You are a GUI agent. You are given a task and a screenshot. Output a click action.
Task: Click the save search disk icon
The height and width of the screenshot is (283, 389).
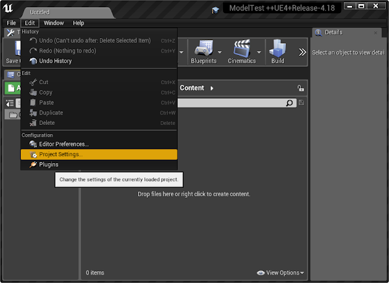(301, 102)
